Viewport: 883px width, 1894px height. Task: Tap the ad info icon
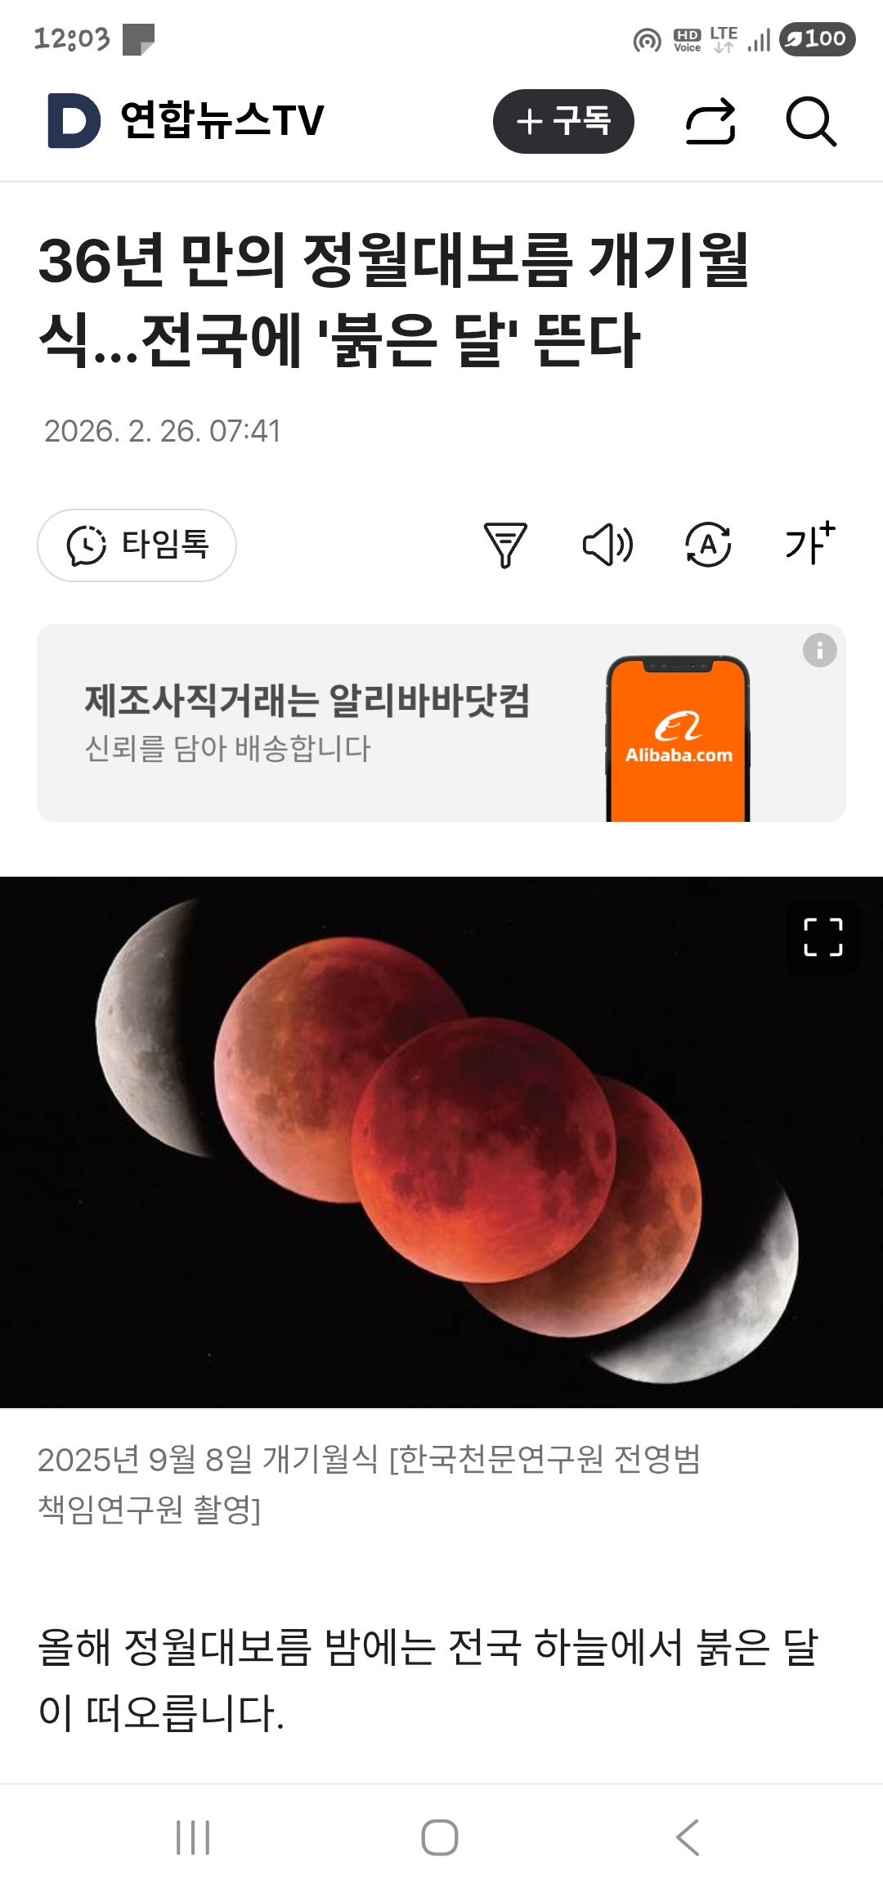point(819,650)
